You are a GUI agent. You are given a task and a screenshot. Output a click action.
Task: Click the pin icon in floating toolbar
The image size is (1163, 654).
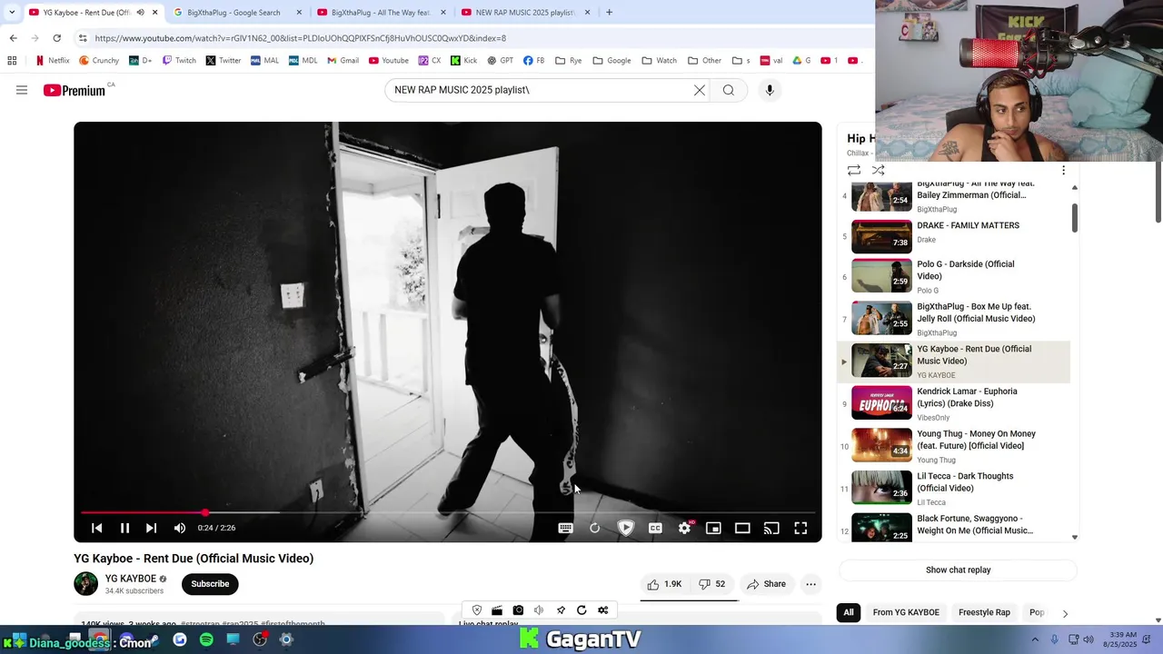click(x=561, y=610)
